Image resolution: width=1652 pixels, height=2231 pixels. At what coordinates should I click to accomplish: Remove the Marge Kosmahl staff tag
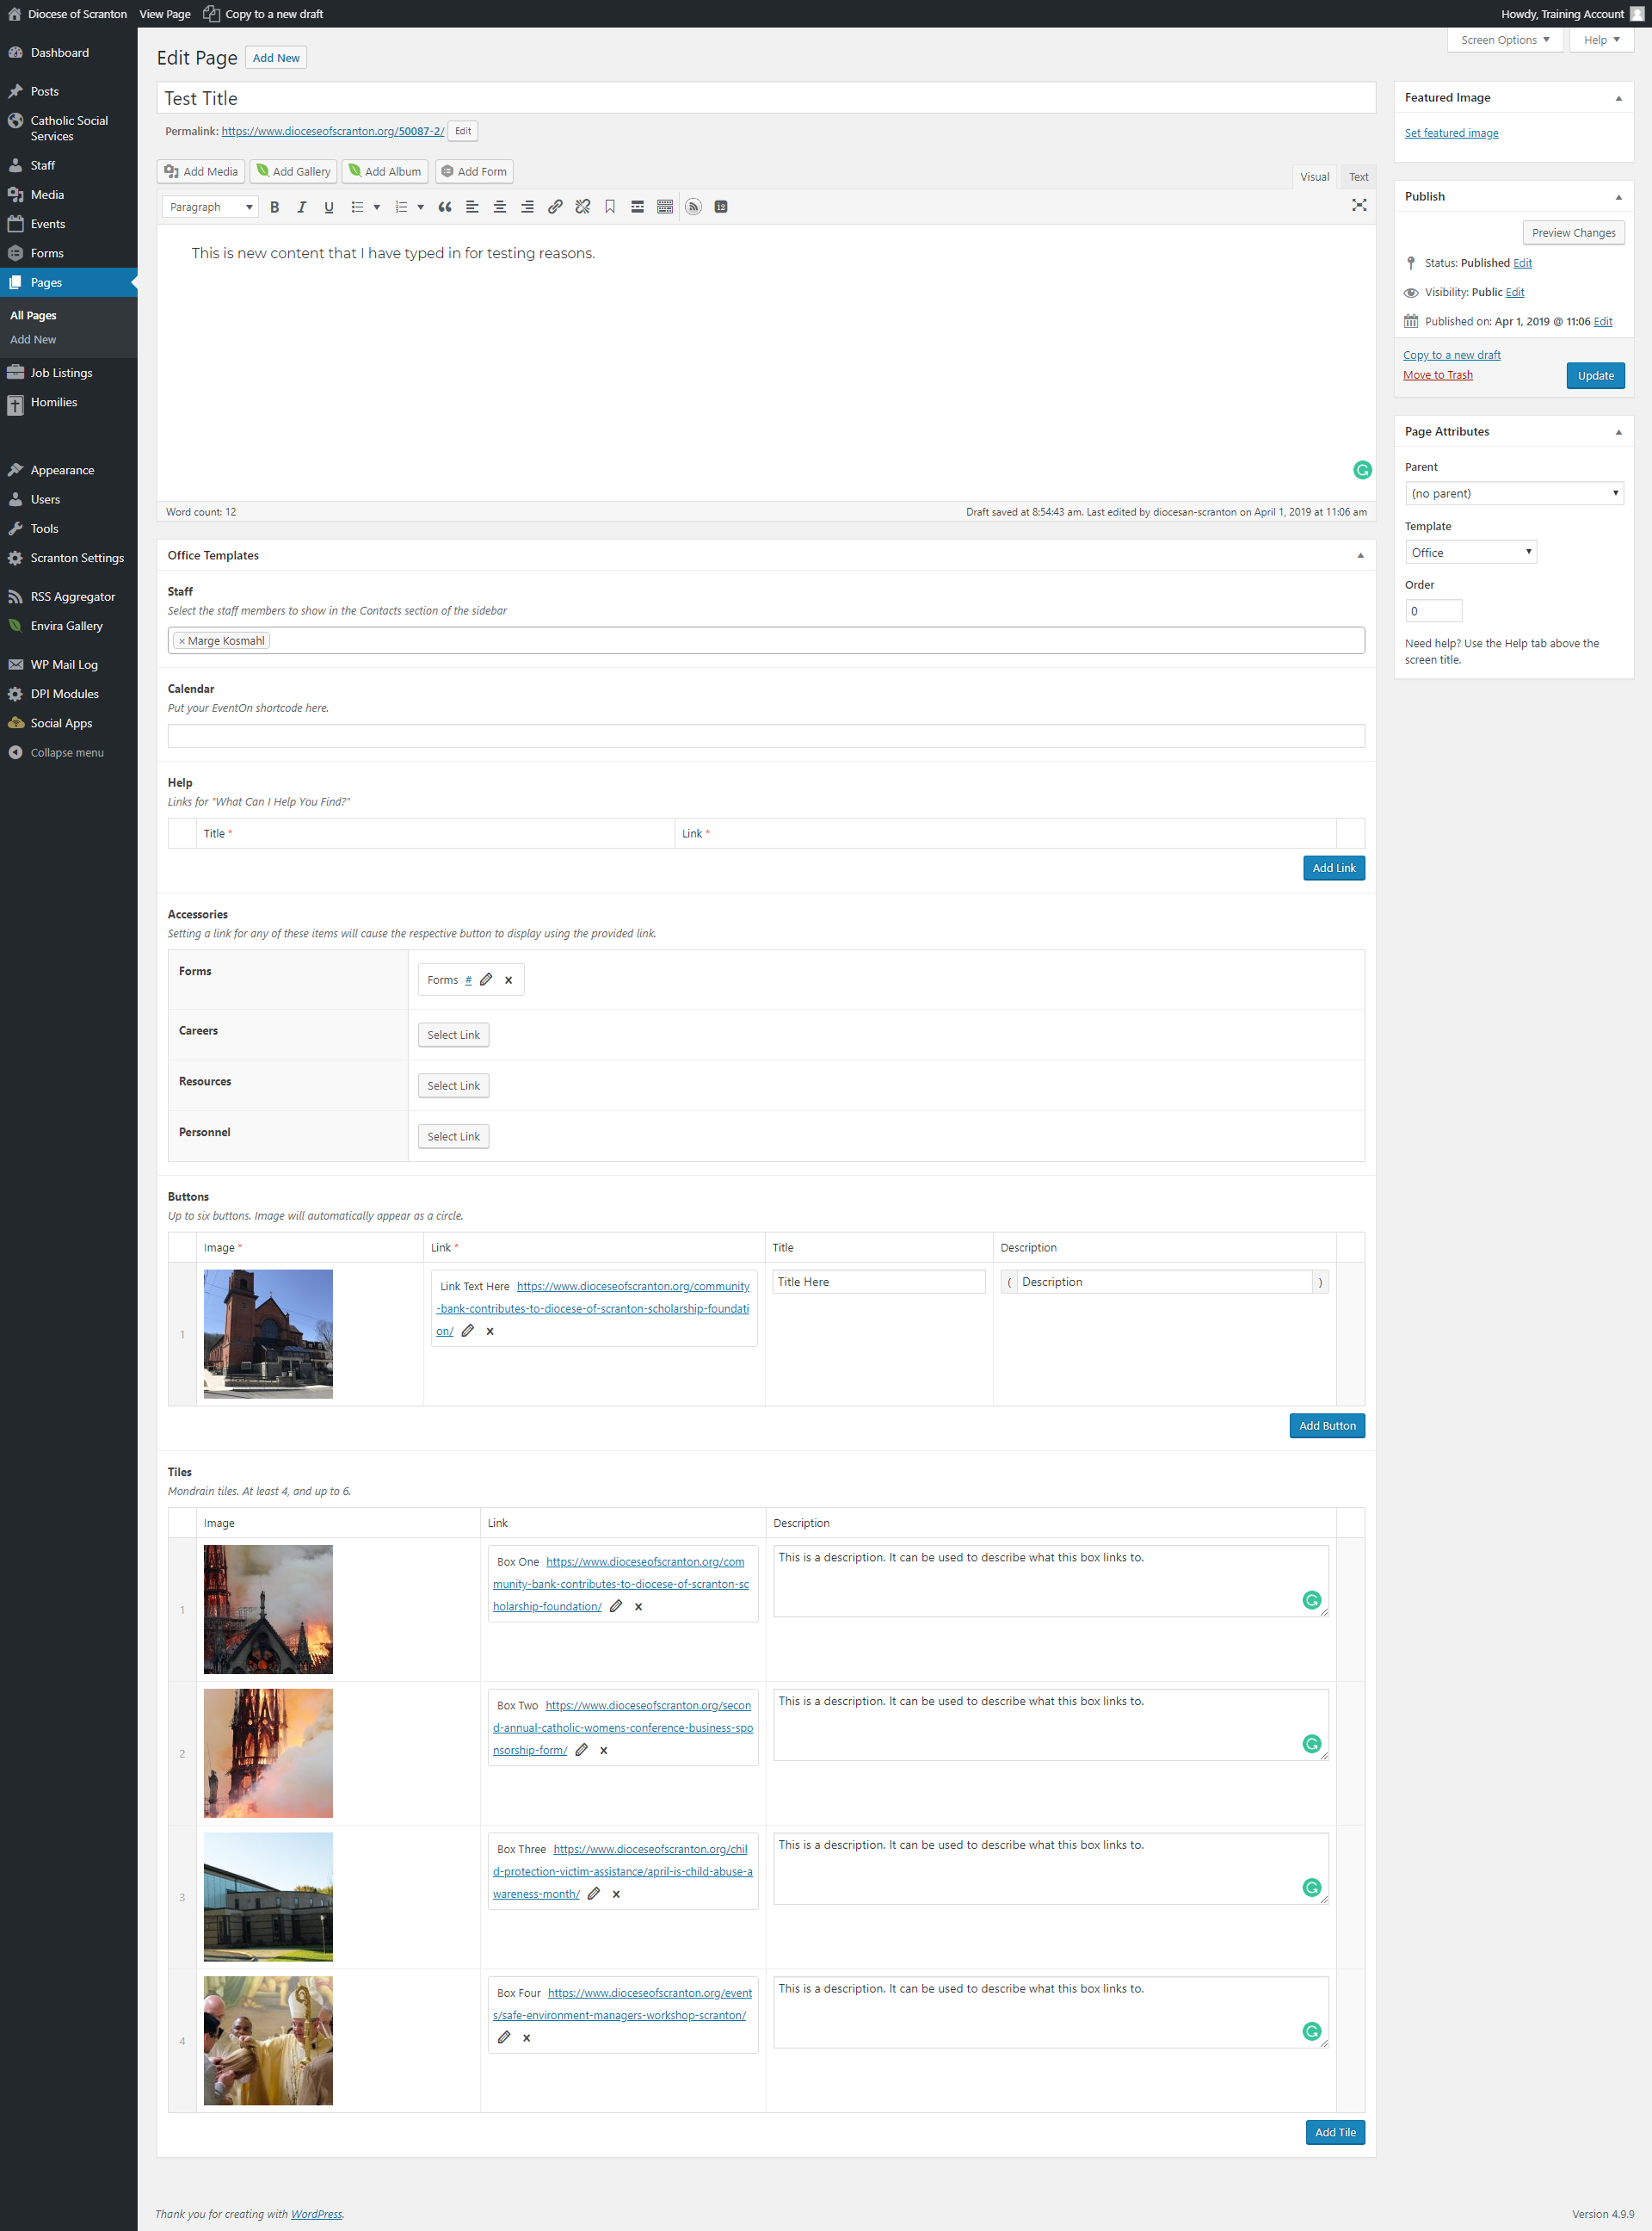182,641
